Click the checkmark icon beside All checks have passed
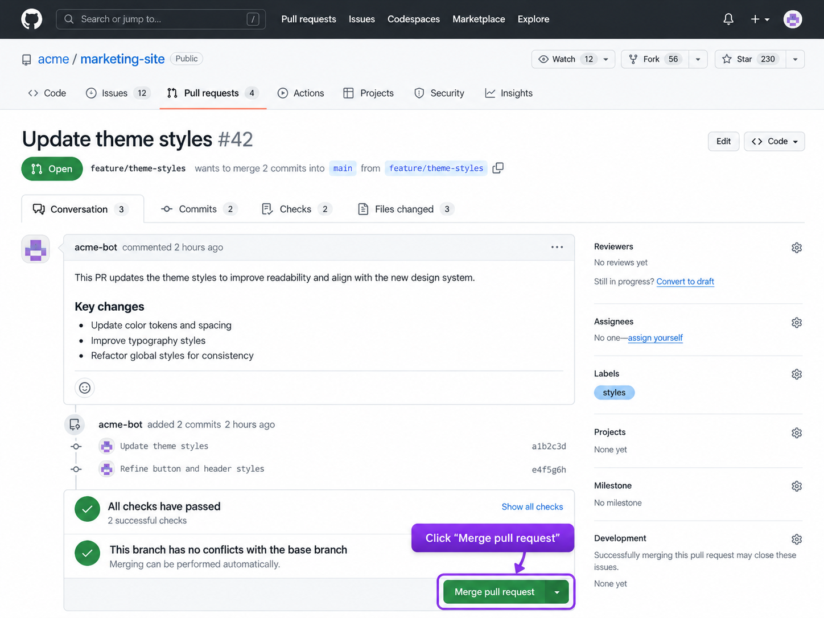The width and height of the screenshot is (824, 618). pos(87,509)
